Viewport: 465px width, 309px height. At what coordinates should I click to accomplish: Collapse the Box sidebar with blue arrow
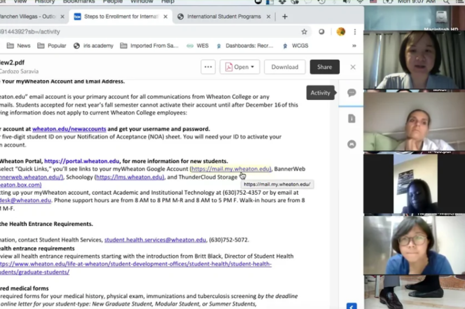(x=351, y=306)
